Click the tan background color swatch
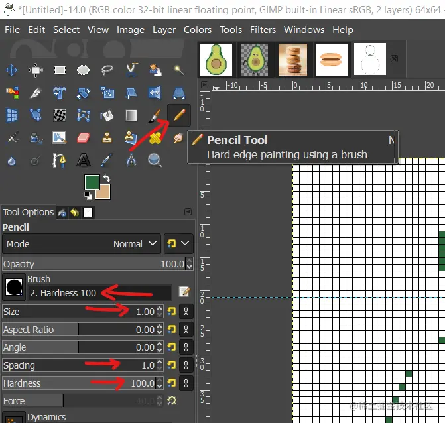445x423 pixels. (104, 192)
